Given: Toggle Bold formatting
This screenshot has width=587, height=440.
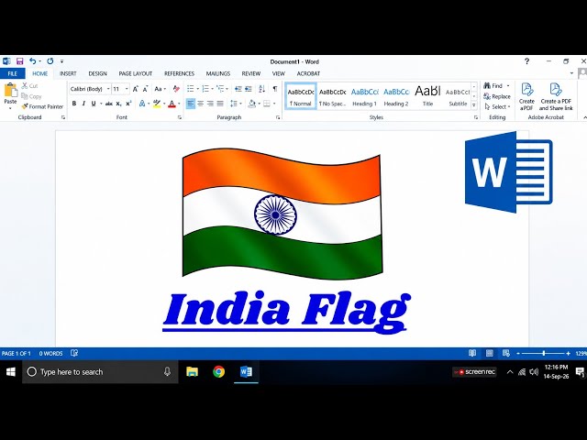Looking at the screenshot, I should pos(74,104).
